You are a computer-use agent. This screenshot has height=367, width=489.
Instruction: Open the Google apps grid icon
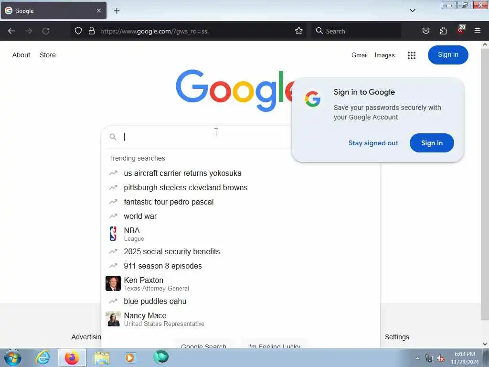coord(412,55)
